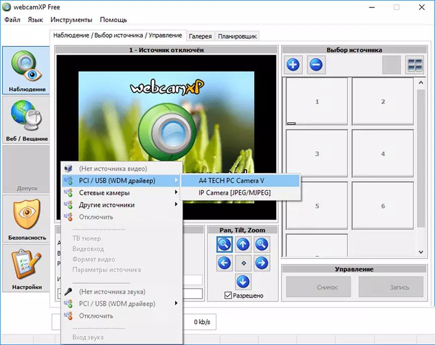This screenshot has width=435, height=345.
Task: Open the Настройки clipboard section
Action: pyautogui.click(x=26, y=268)
